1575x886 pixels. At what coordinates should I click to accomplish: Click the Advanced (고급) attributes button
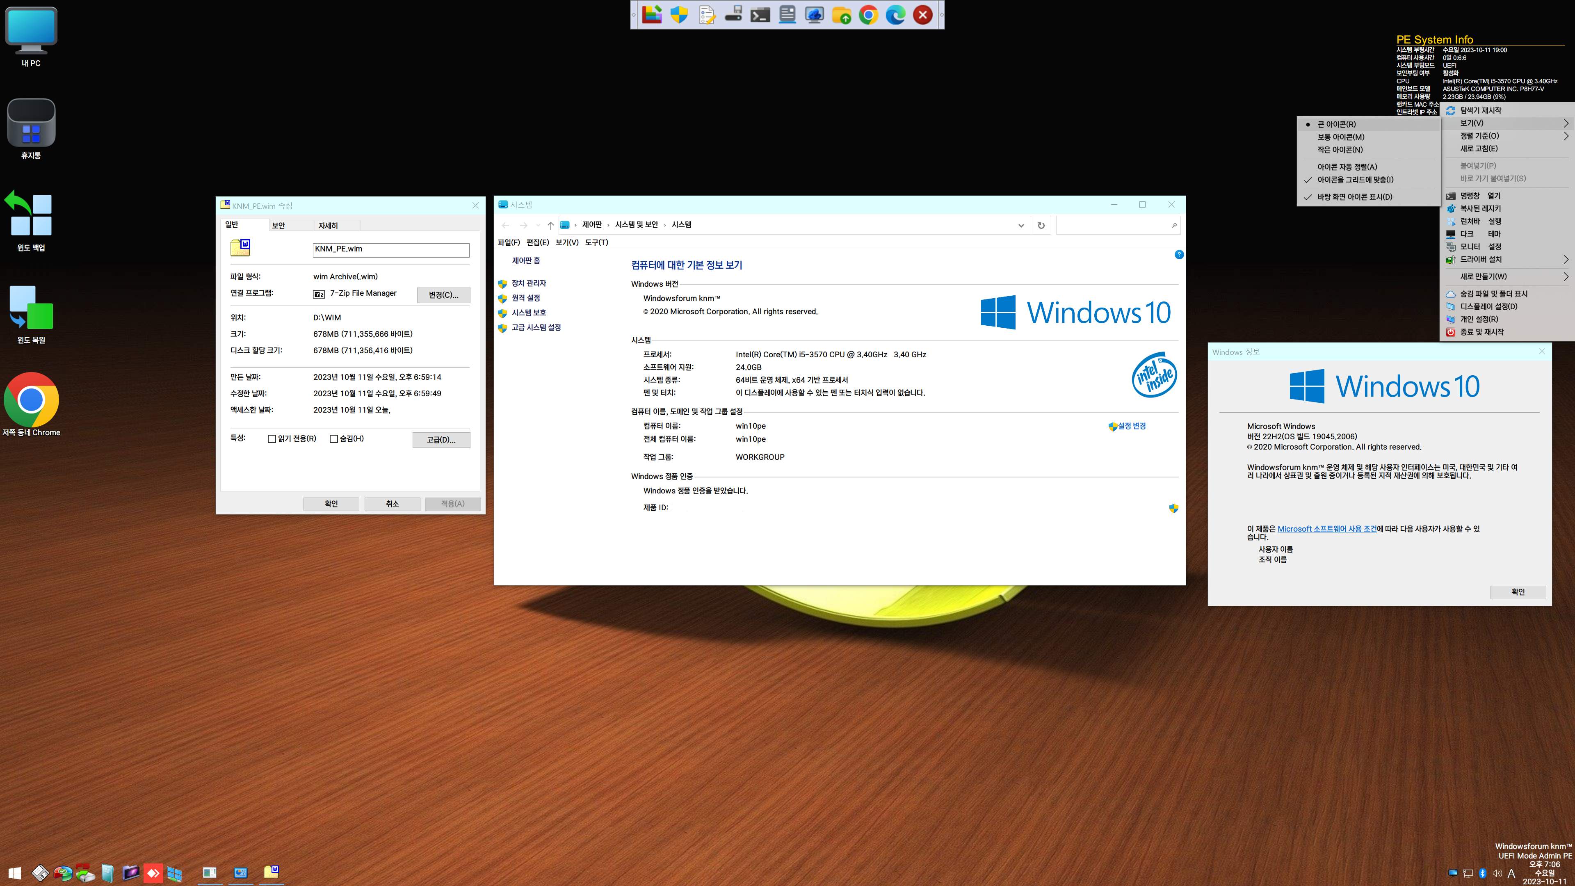[441, 440]
